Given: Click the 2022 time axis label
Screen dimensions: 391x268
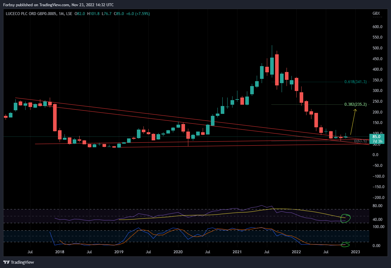Looking at the screenshot, I should pos(296,252).
